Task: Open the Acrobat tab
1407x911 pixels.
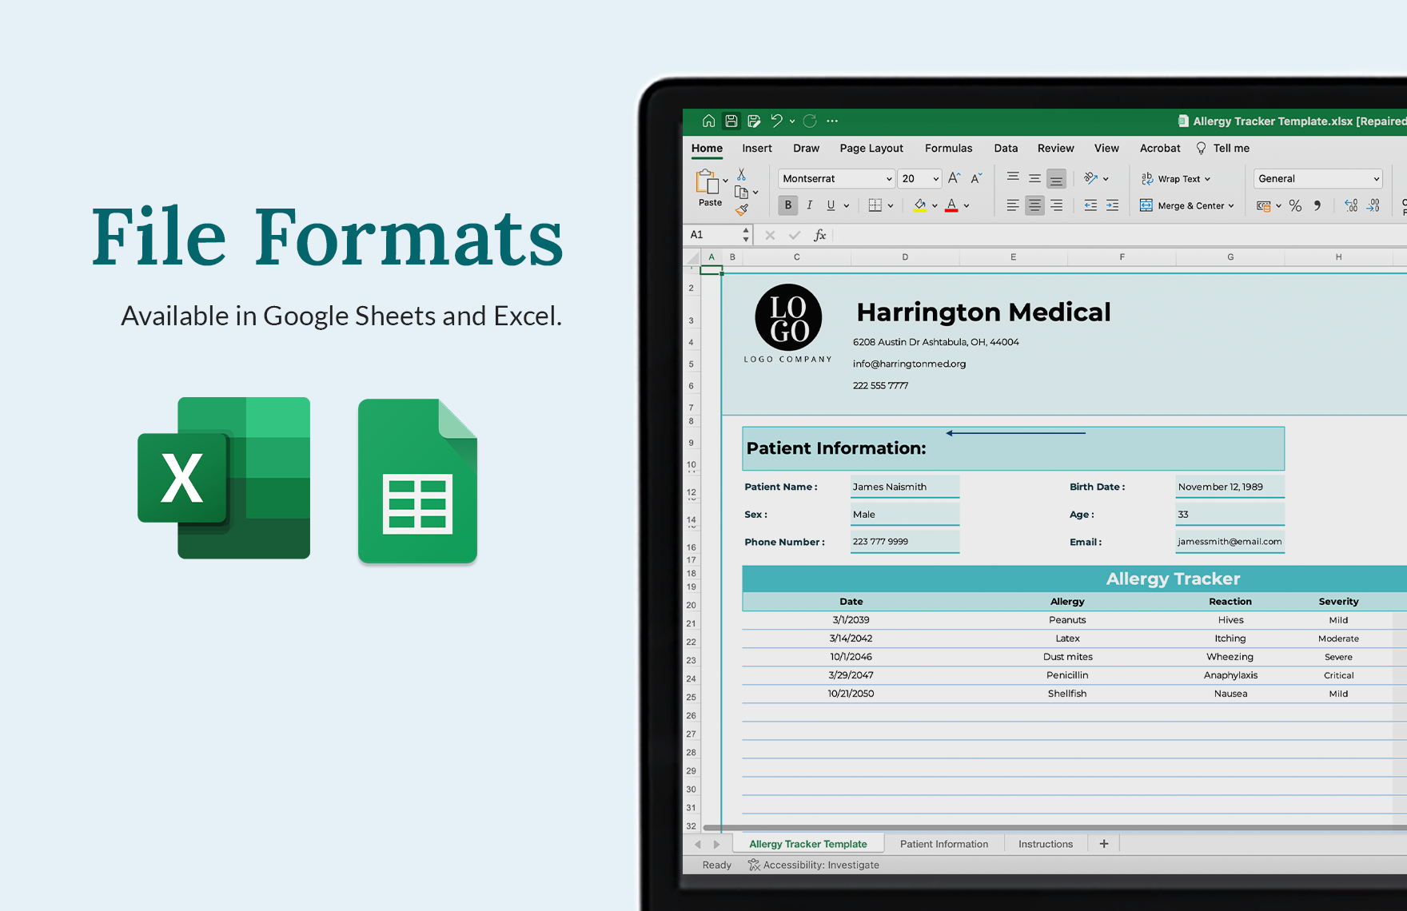Action: click(x=1160, y=148)
